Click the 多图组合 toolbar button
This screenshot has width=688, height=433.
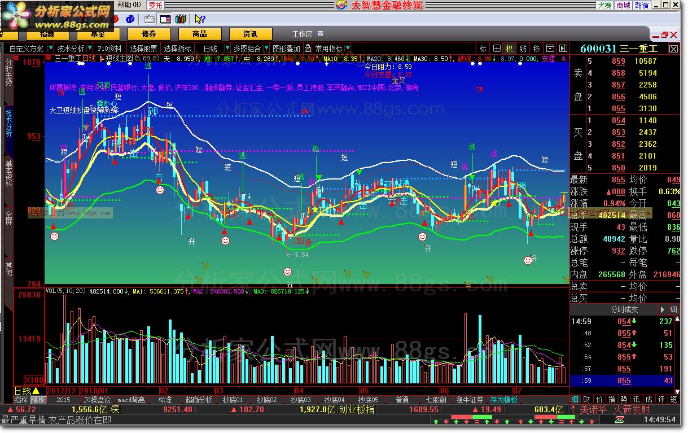(x=247, y=49)
